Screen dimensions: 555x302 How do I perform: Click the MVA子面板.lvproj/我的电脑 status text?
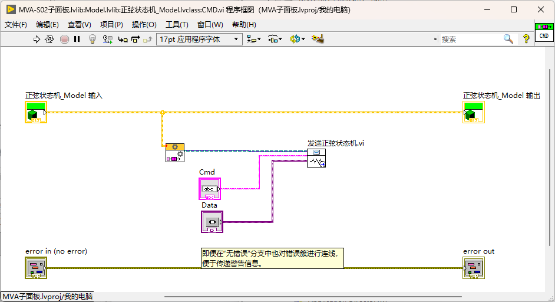tap(48, 296)
